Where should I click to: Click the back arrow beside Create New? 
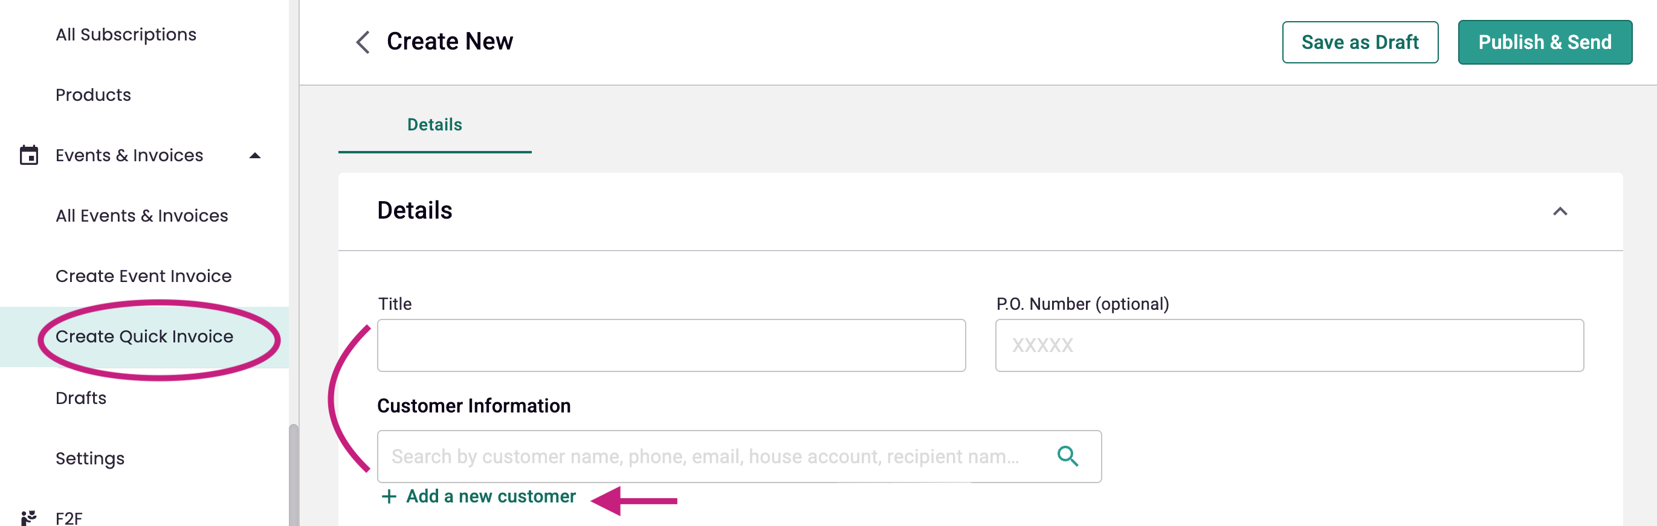(x=362, y=42)
